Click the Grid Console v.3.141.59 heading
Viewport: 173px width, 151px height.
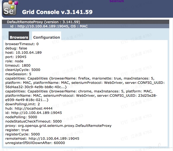[57, 12]
